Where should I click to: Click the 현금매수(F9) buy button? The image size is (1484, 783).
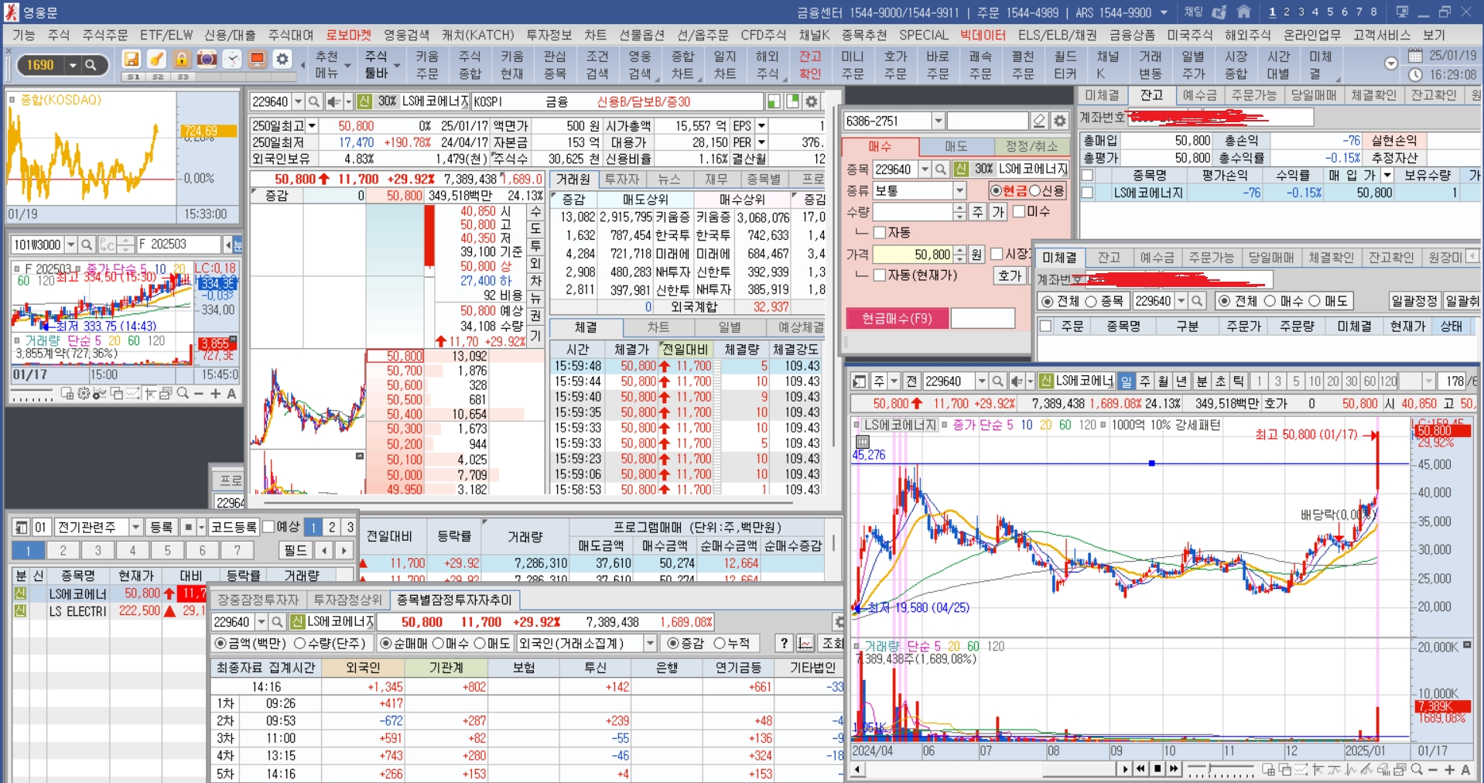click(x=897, y=318)
